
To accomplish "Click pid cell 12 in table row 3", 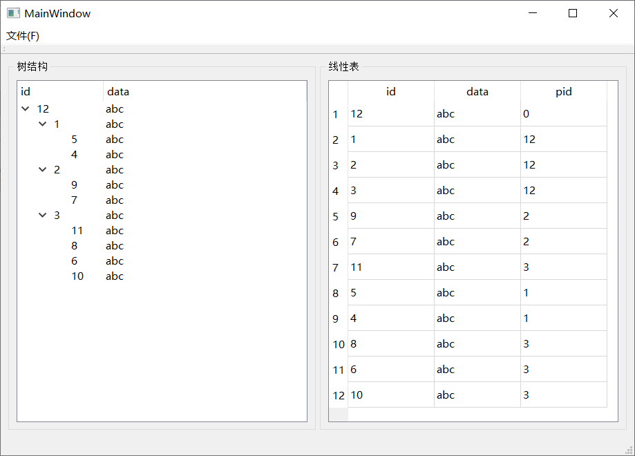I will pyautogui.click(x=564, y=165).
